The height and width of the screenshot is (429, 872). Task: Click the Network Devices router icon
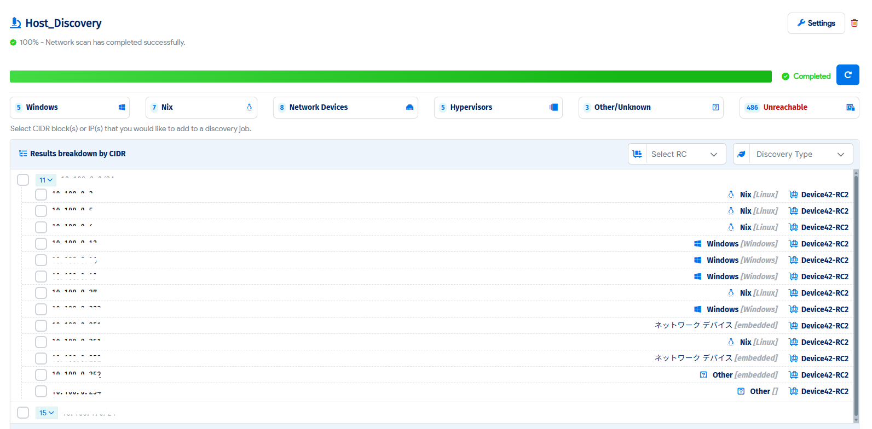[409, 108]
